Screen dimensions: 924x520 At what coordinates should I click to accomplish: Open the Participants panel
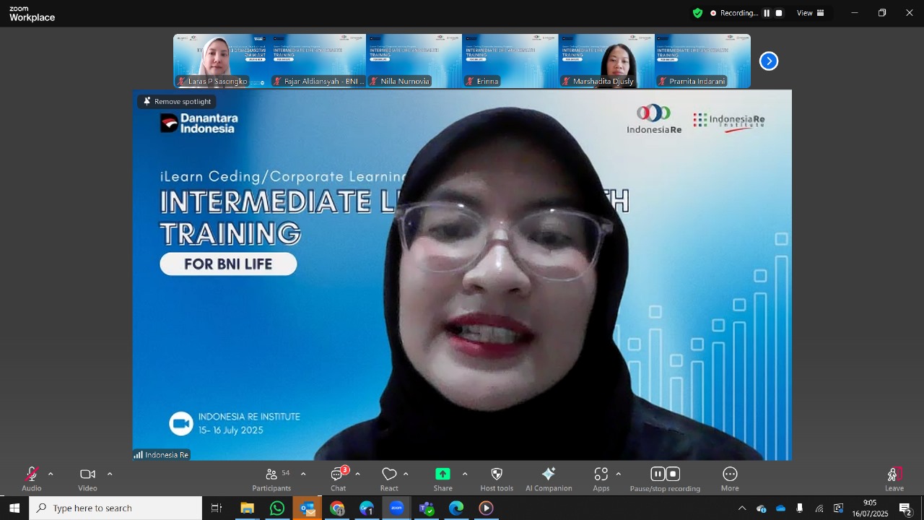click(x=271, y=479)
